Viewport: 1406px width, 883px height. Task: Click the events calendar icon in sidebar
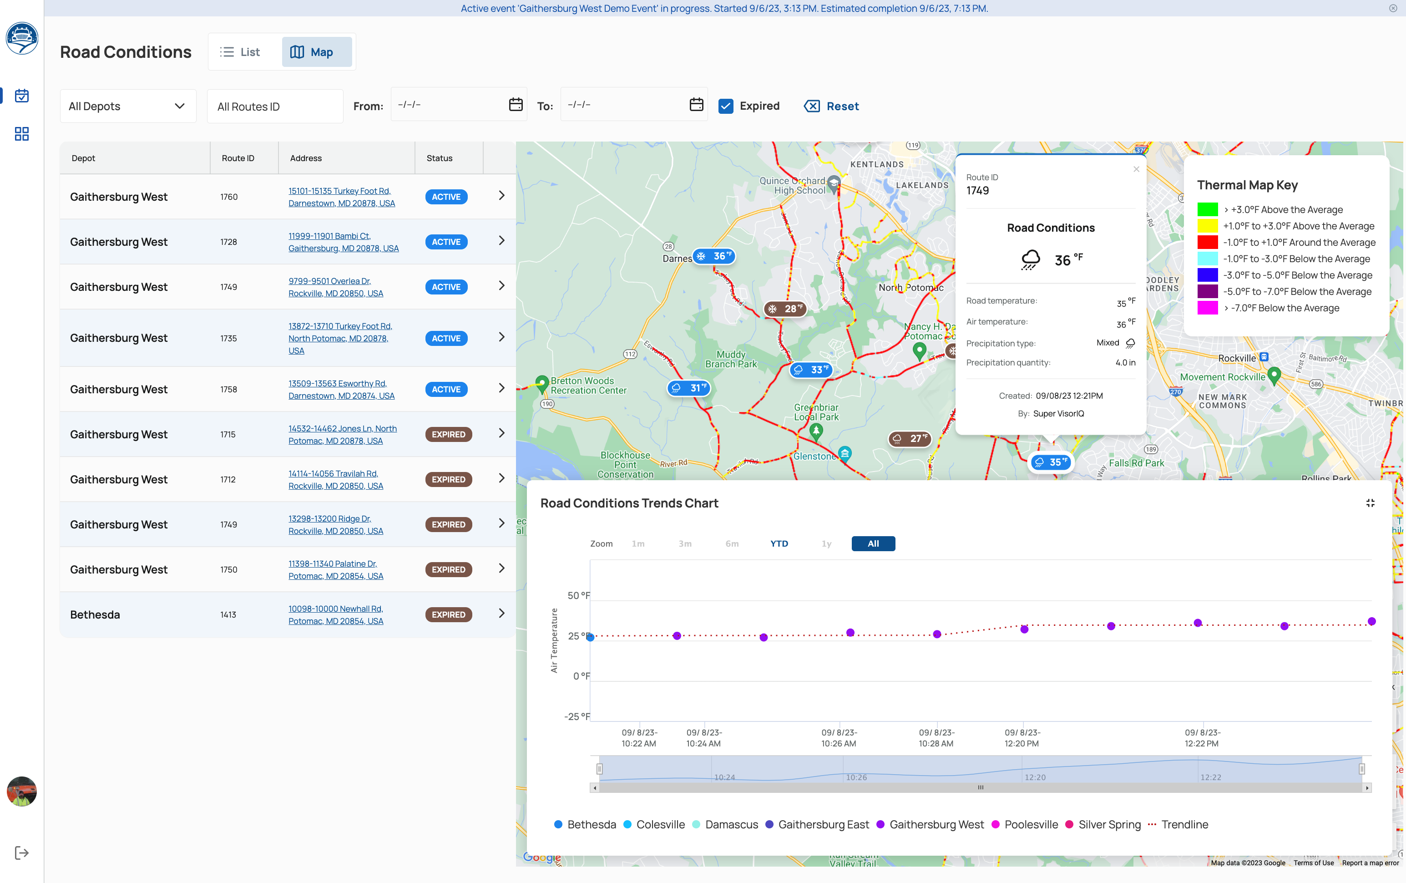[x=21, y=95]
